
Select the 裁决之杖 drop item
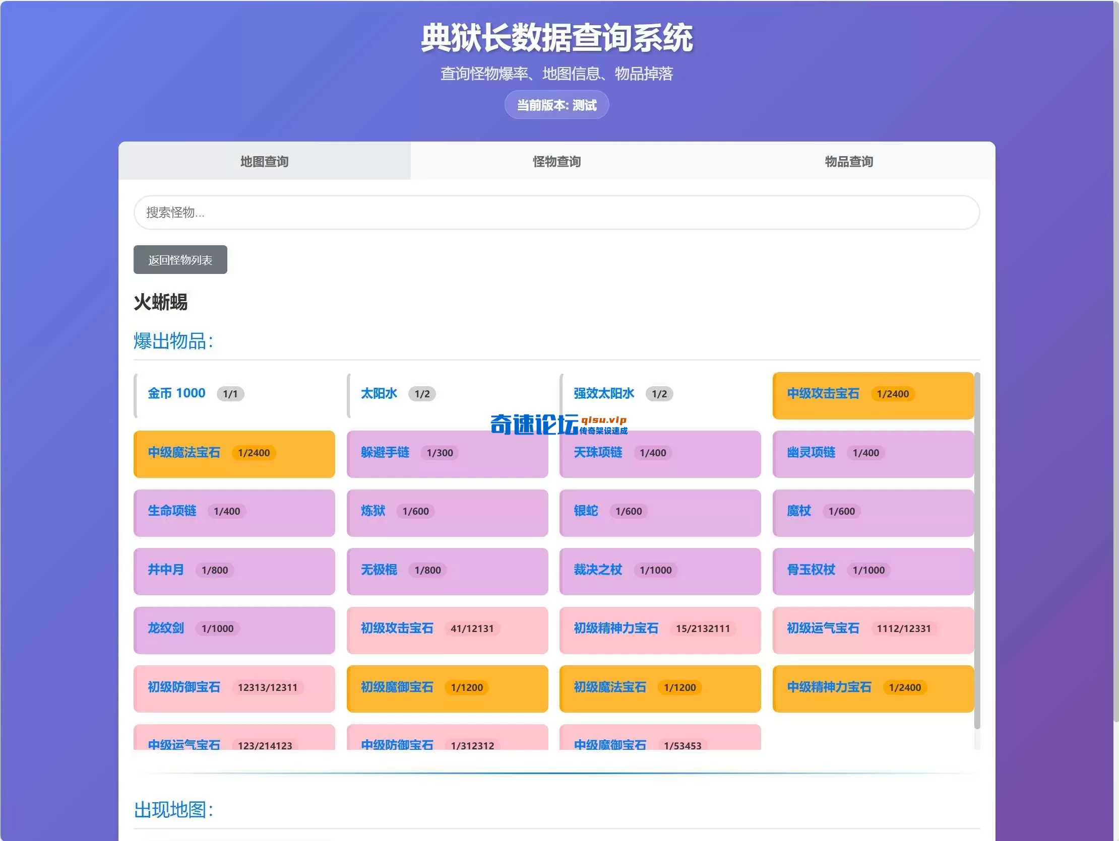660,572
